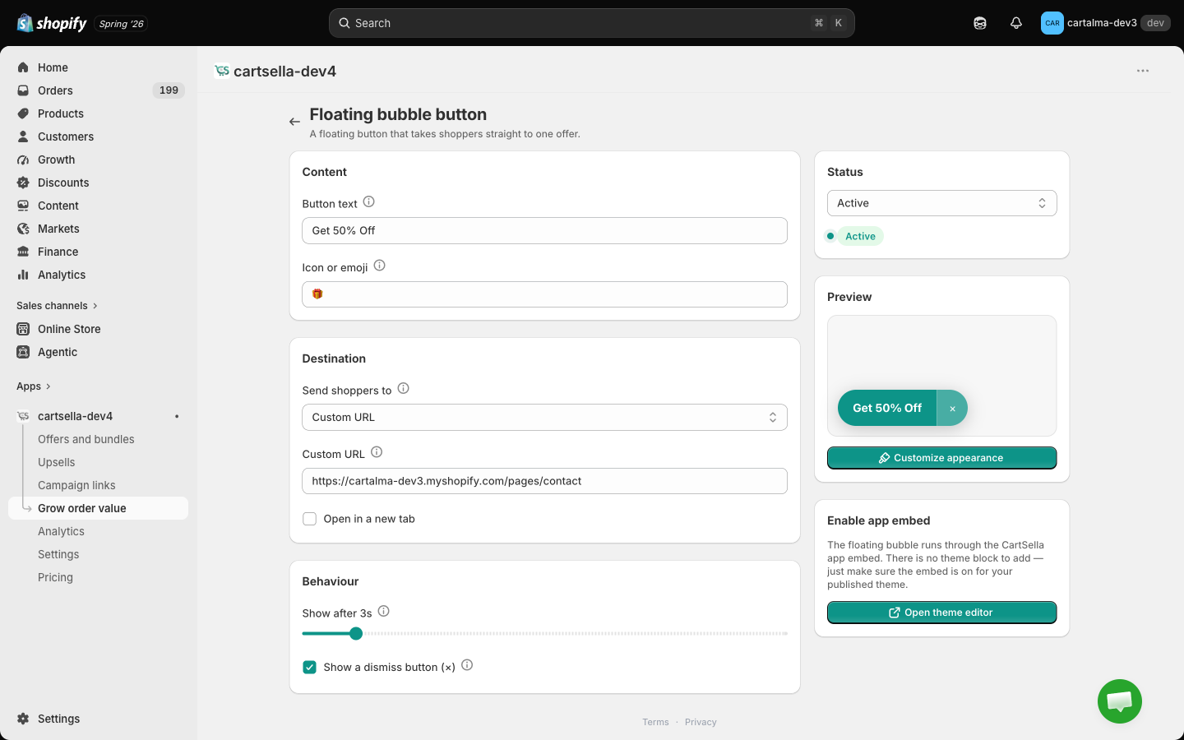
Task: Open Offers and bundles
Action: (86, 439)
